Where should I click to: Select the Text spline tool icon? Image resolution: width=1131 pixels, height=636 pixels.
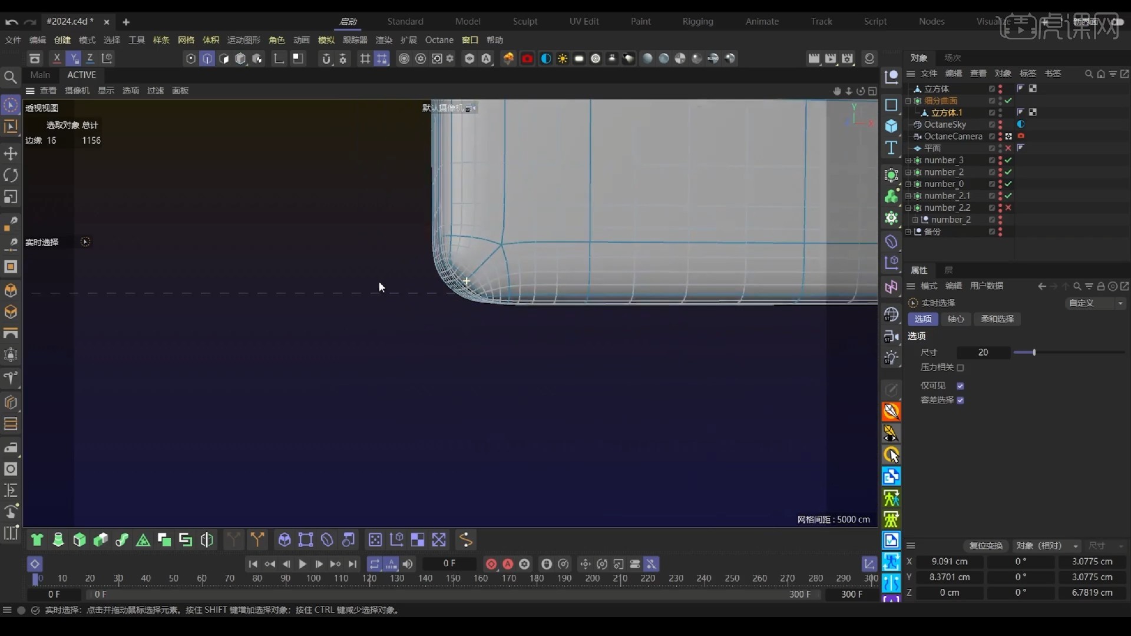(x=891, y=148)
